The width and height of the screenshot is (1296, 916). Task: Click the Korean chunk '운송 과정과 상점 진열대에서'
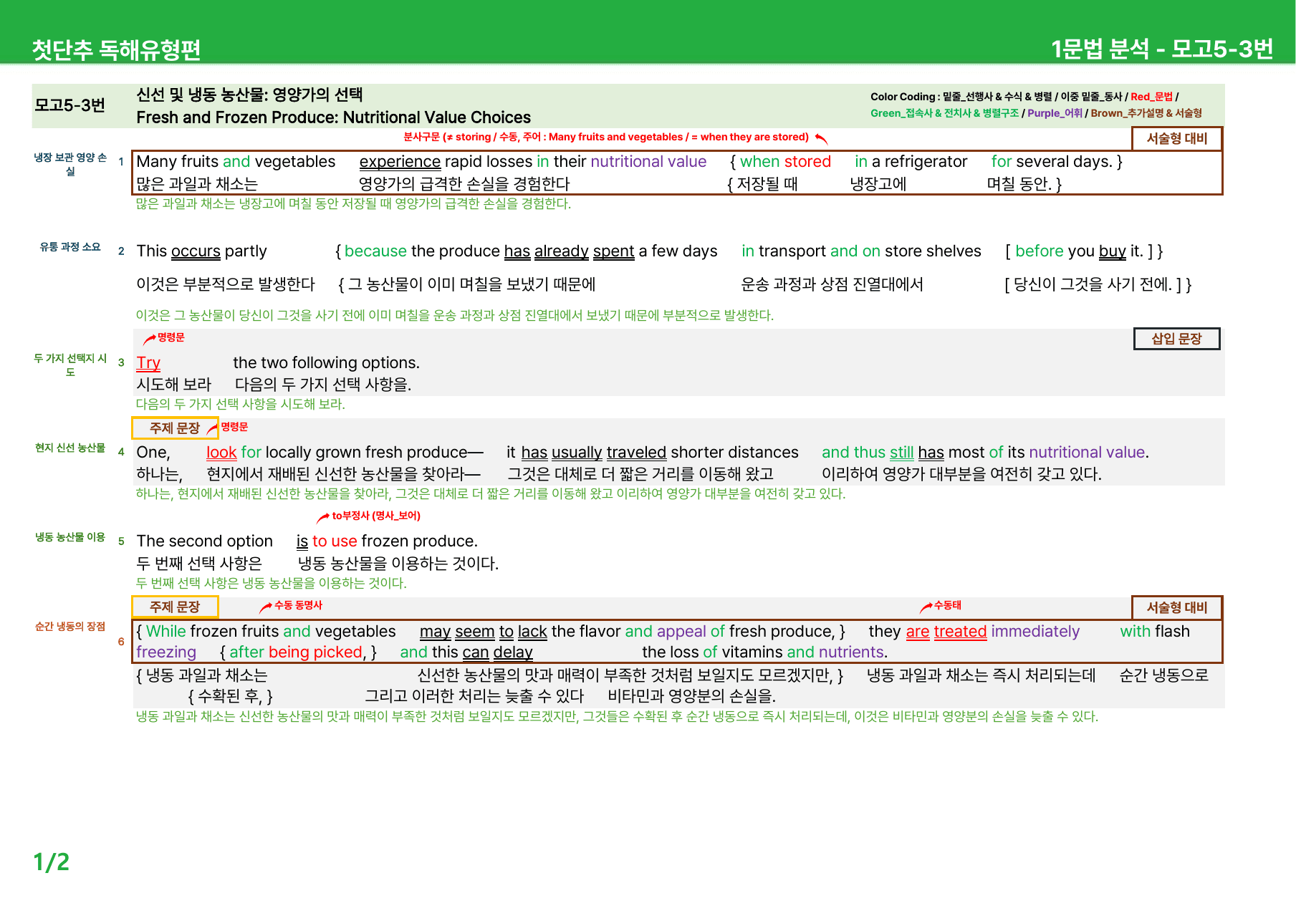point(832,285)
